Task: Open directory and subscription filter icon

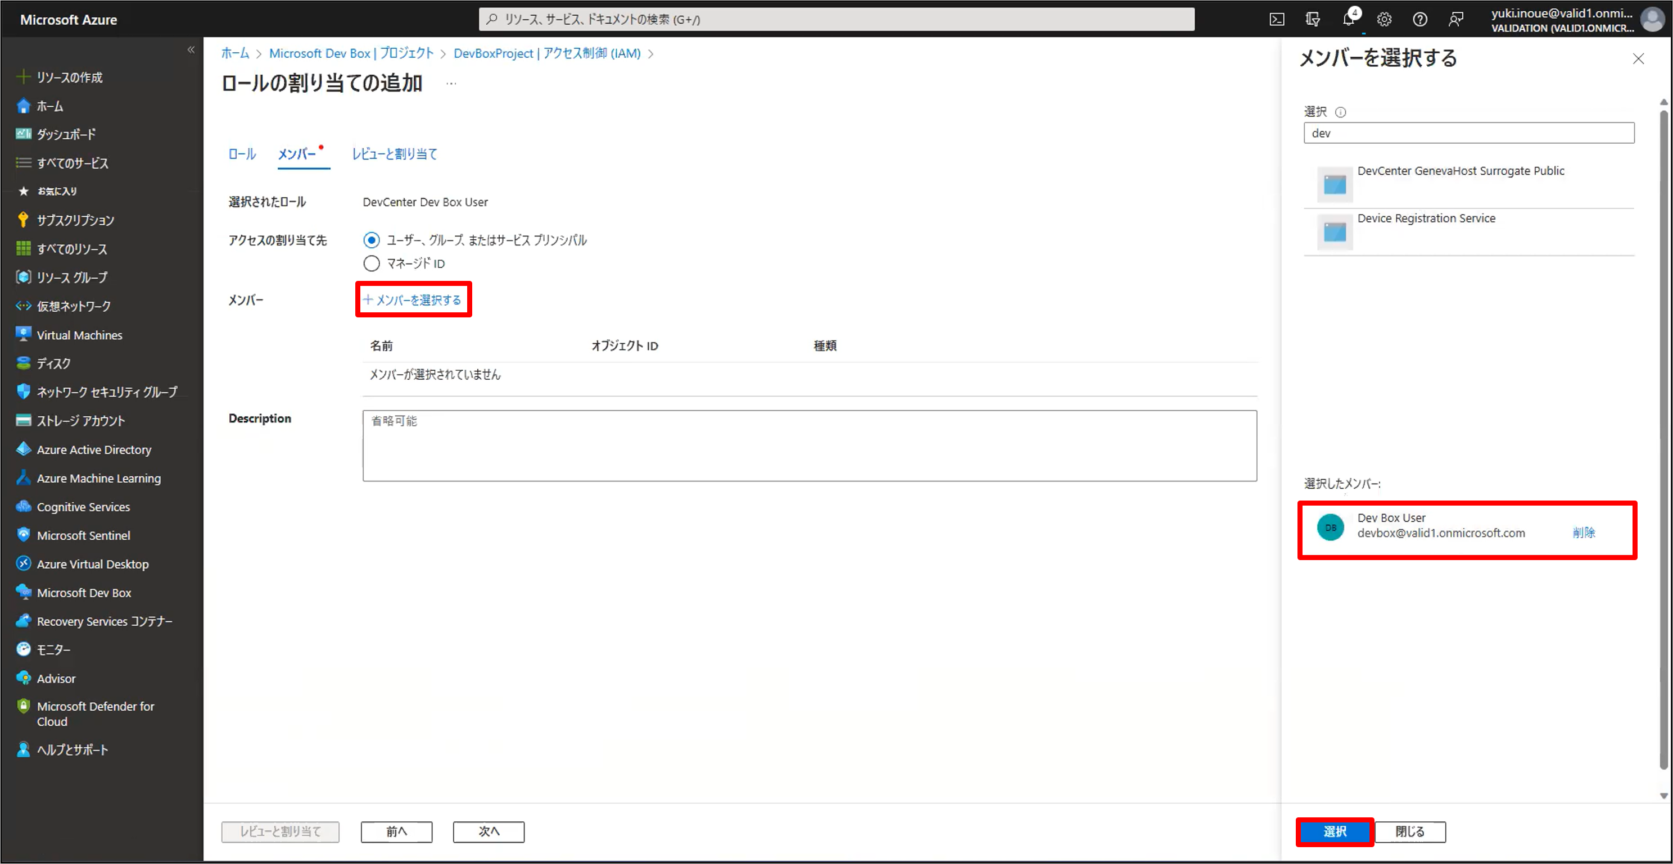Action: [1313, 20]
